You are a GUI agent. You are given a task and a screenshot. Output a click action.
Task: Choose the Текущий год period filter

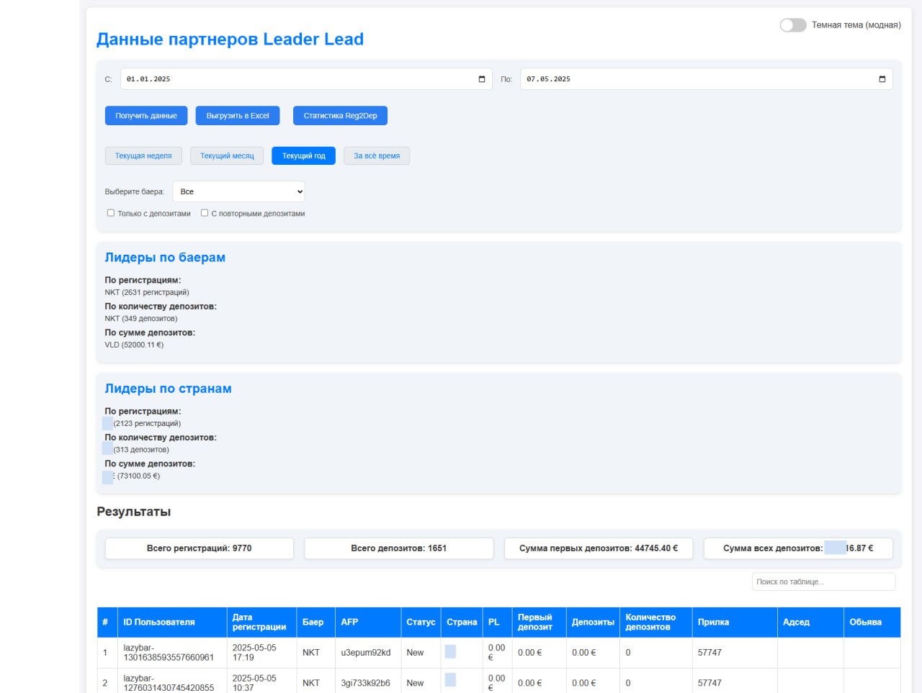click(x=303, y=155)
